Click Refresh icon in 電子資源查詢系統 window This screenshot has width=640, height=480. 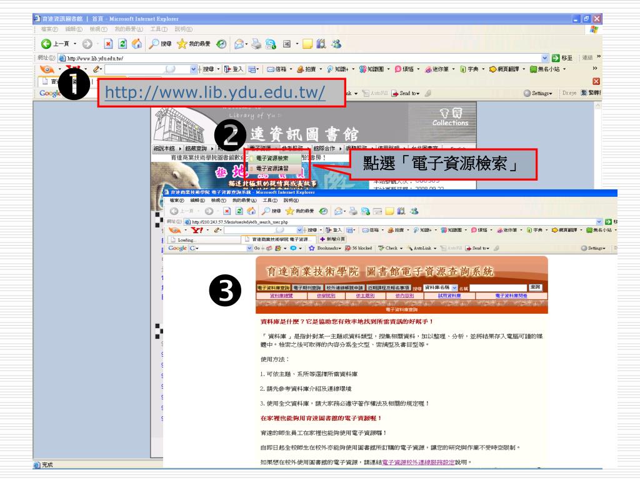pos(239,211)
